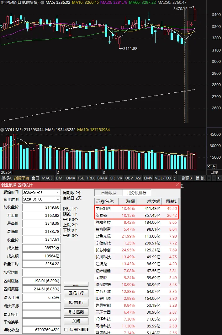Select the 阳光电源 row
The height and width of the screenshot is (335, 222).
pyautogui.click(x=136, y=298)
